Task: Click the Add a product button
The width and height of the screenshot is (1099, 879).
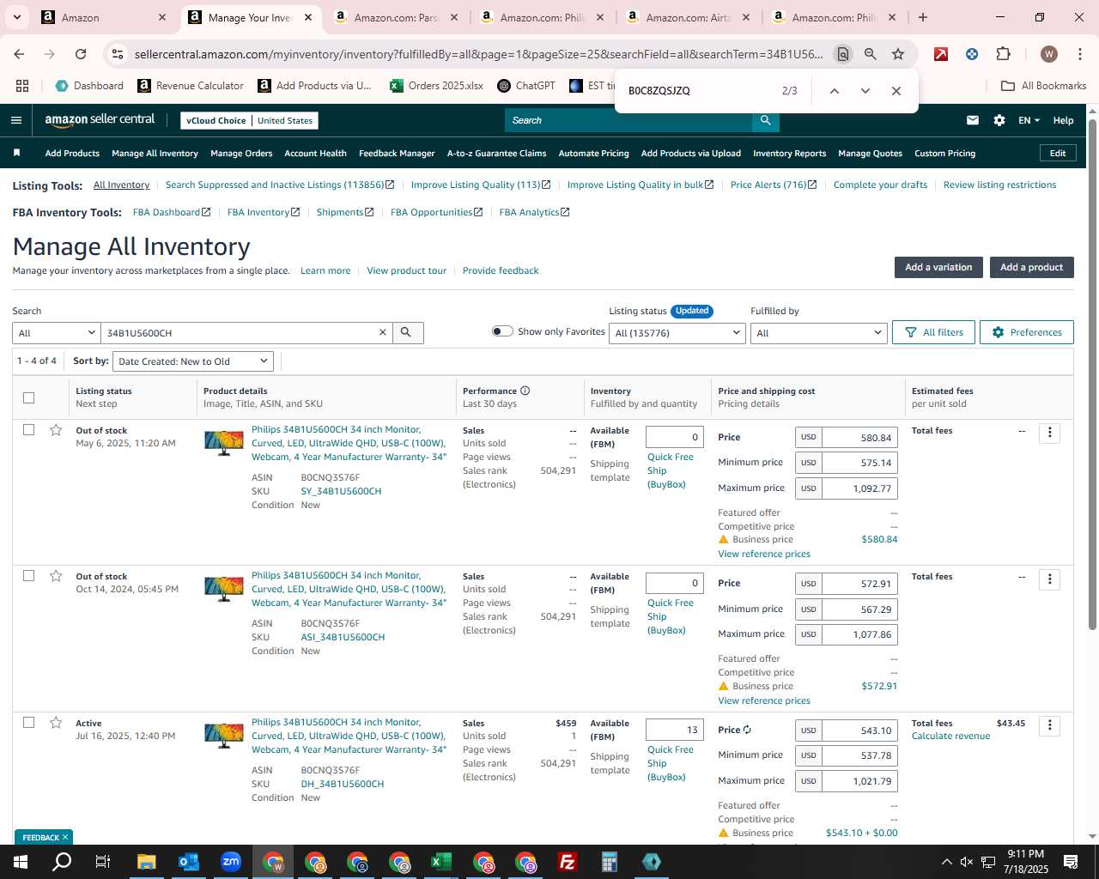Action: click(1031, 267)
